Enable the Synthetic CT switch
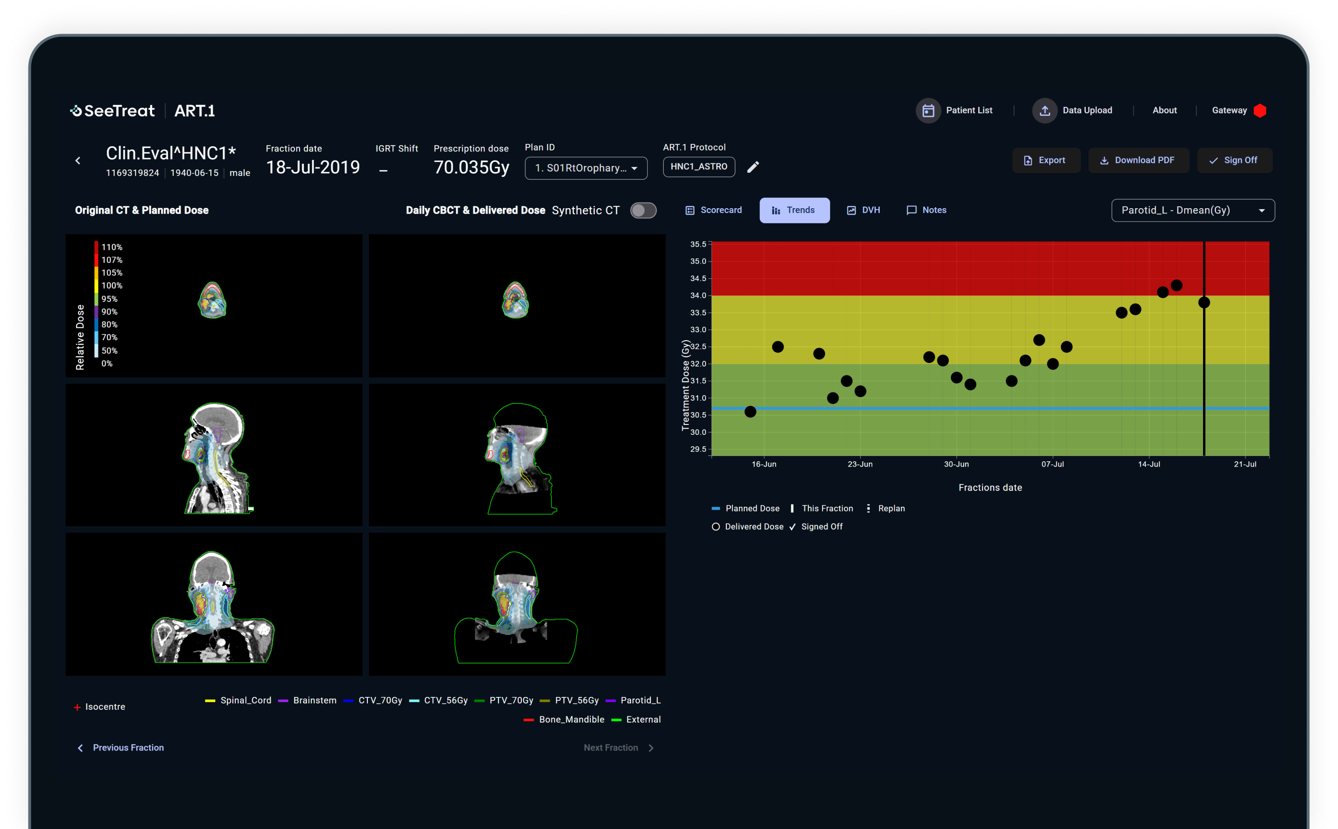The image size is (1338, 829). (x=643, y=211)
